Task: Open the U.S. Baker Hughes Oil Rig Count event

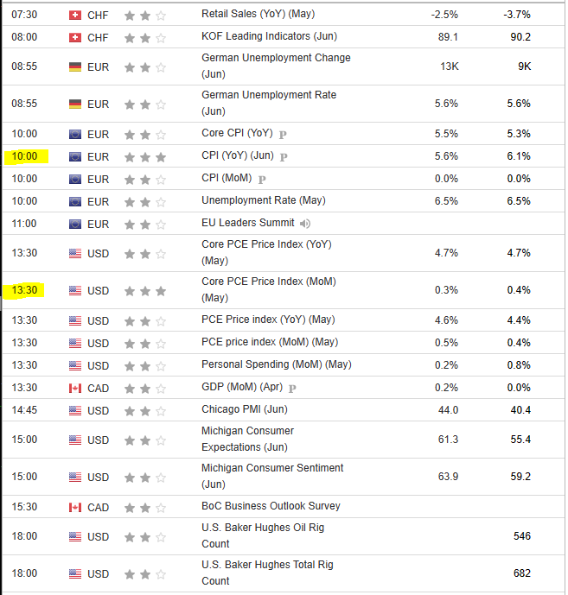Action: click(263, 535)
